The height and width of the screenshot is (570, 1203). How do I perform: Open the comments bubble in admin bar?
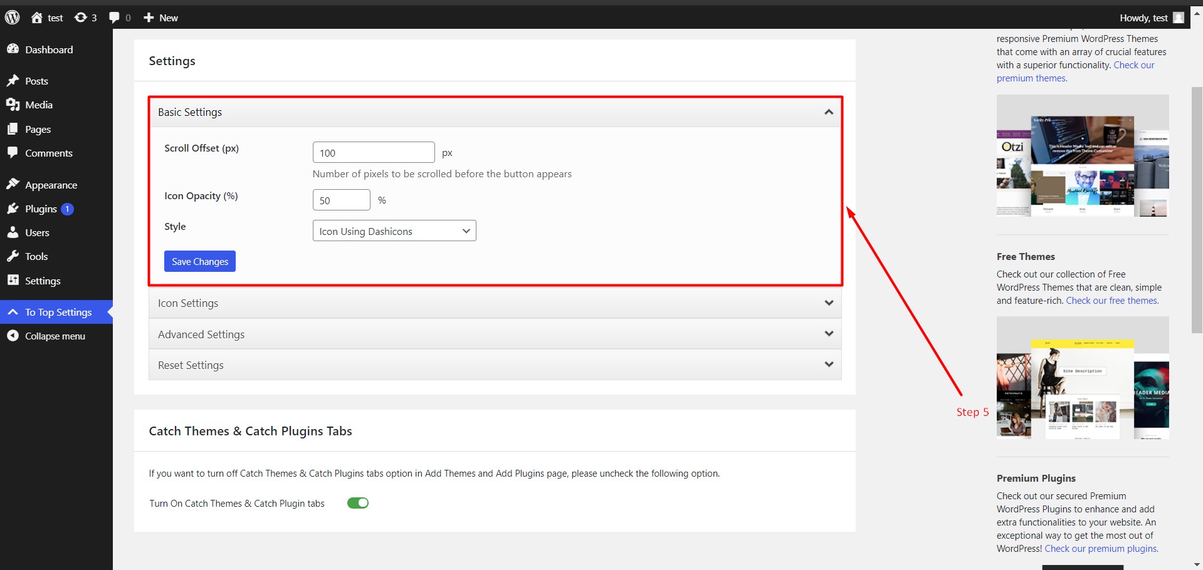(114, 18)
